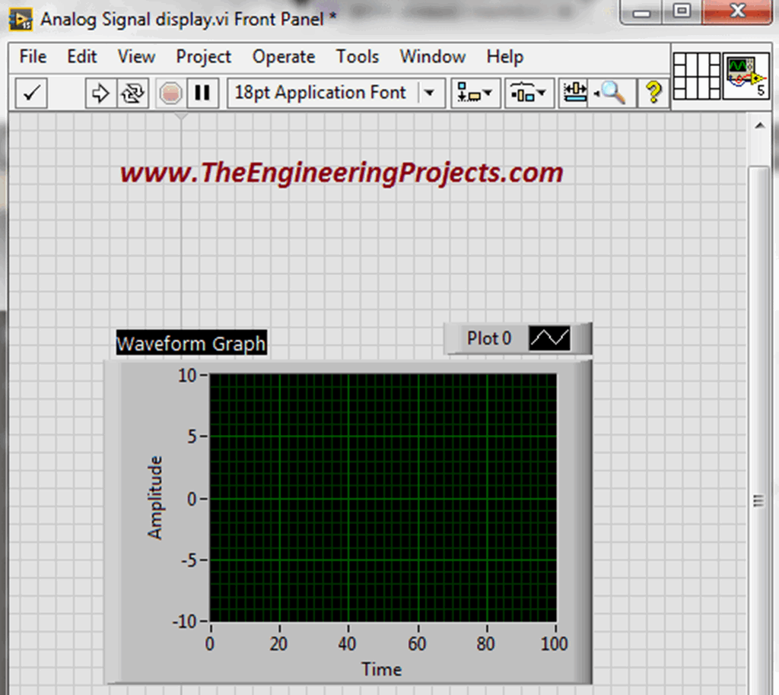Click the Project menu item

[x=203, y=56]
